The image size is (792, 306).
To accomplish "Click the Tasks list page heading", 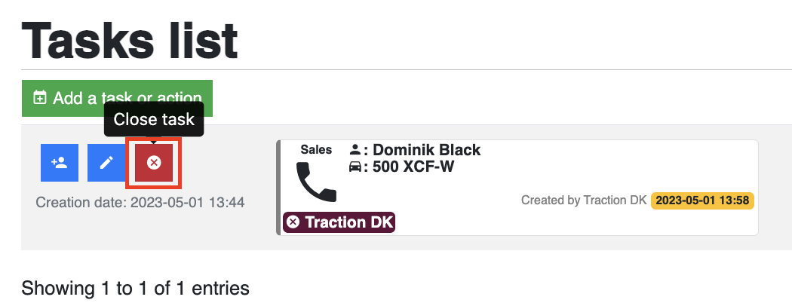I will click(x=129, y=40).
